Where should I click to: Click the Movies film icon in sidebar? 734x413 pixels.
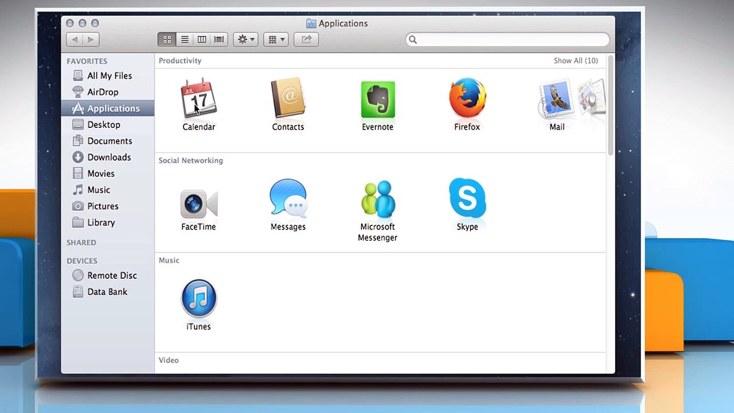coord(78,174)
